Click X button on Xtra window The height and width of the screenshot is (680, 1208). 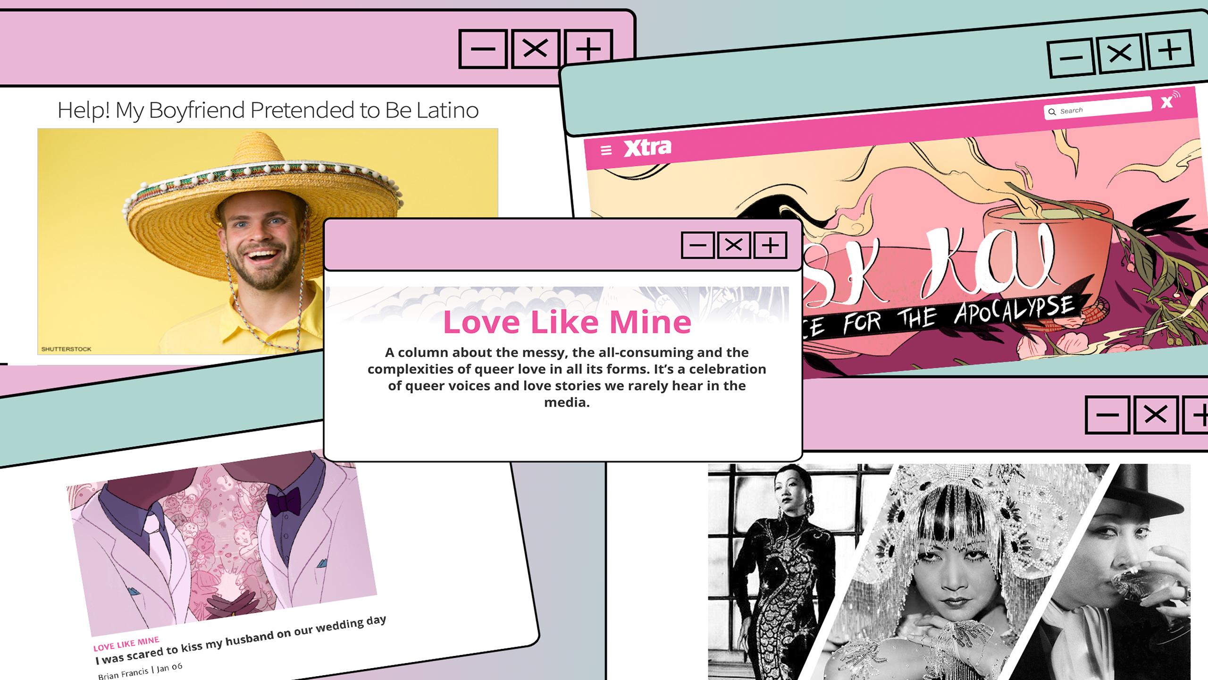click(1121, 53)
